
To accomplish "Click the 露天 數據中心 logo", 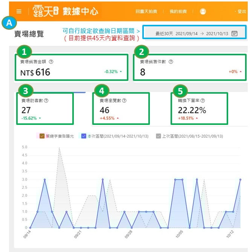I will point(65,11).
